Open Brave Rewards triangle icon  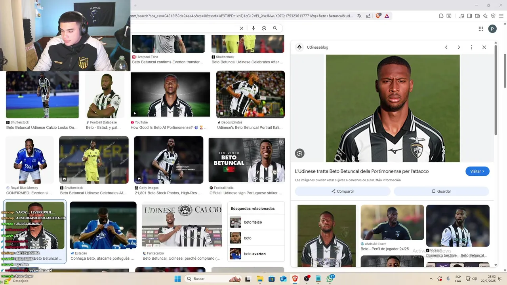(x=387, y=16)
